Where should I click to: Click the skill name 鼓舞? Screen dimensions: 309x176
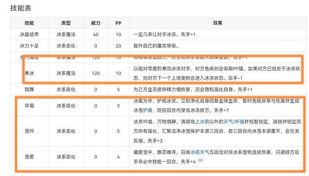29,89
